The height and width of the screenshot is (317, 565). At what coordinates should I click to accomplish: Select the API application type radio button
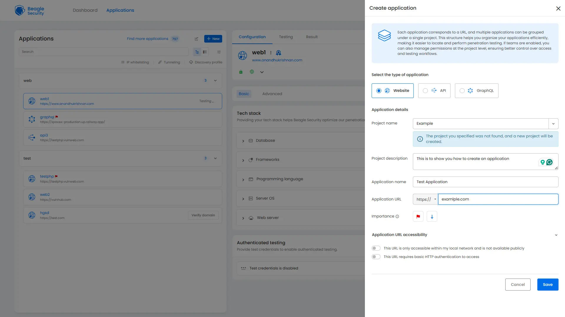pos(425,90)
